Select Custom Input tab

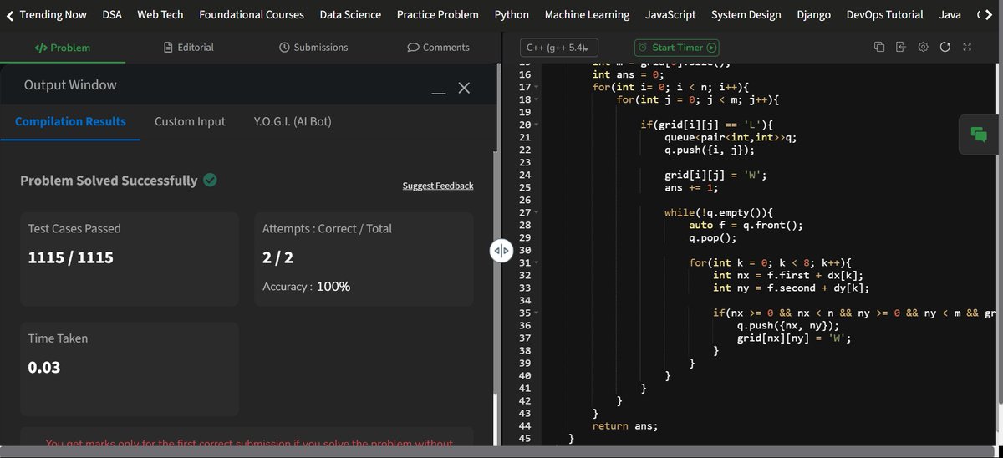[x=190, y=121]
